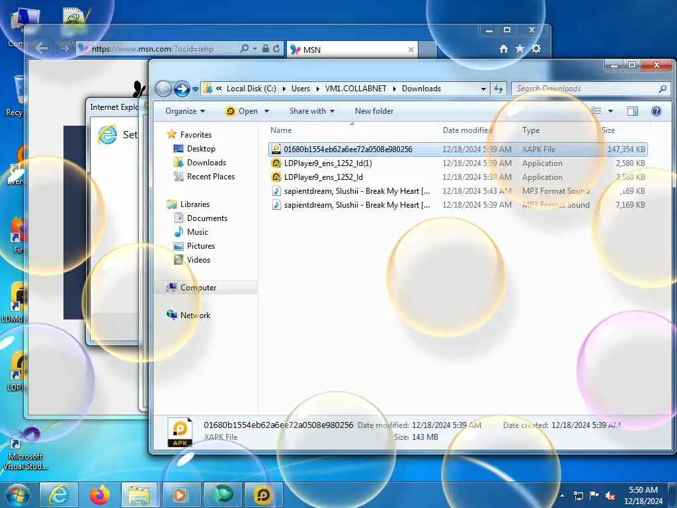The width and height of the screenshot is (677, 508).
Task: Select LDPlayer9_ens_1252_ld application icon
Action: (276, 177)
